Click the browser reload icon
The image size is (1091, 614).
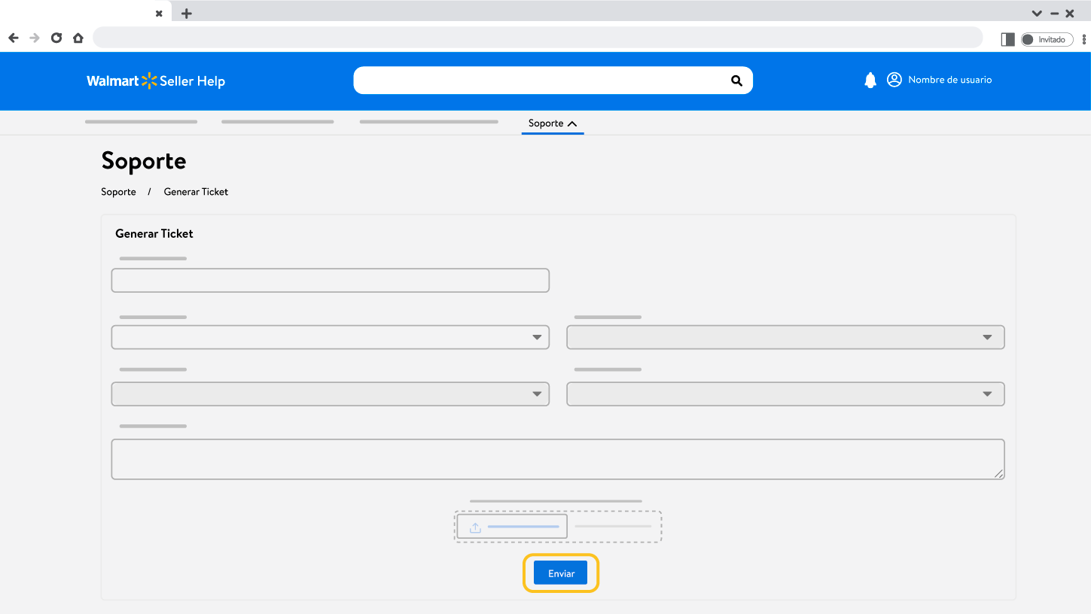coord(56,38)
